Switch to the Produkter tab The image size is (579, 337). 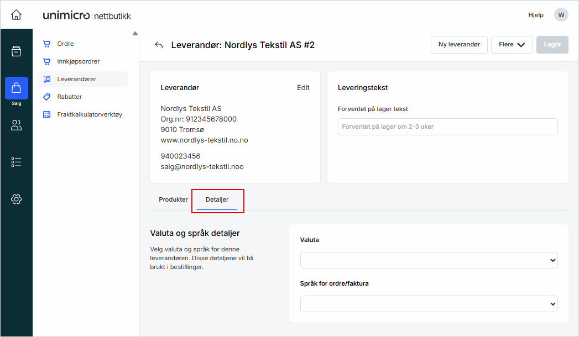pyautogui.click(x=173, y=199)
